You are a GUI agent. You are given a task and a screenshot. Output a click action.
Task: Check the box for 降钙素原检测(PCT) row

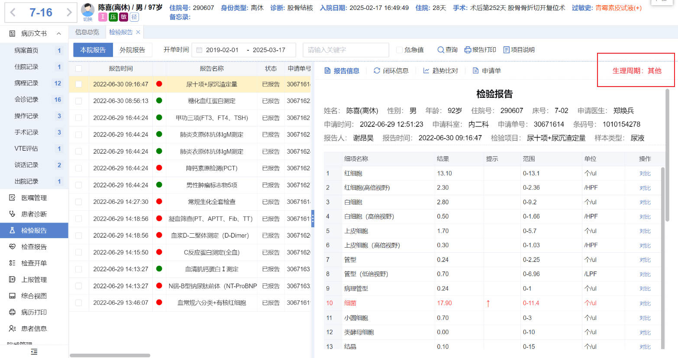[78, 168]
